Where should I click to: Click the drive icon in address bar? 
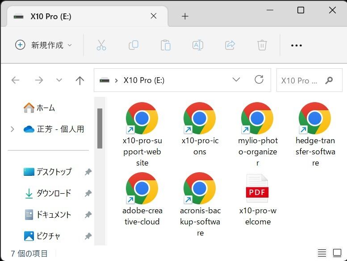point(105,80)
